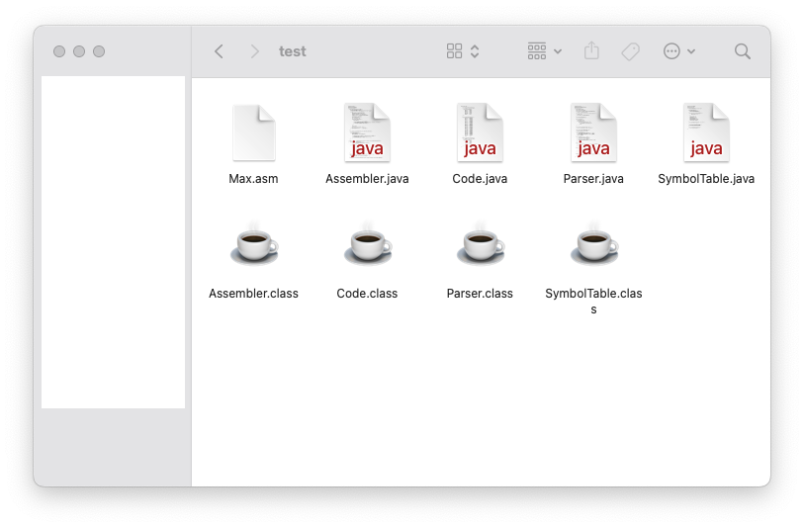Click the Code.class file name
Image resolution: width=804 pixels, height=528 pixels.
tap(367, 294)
